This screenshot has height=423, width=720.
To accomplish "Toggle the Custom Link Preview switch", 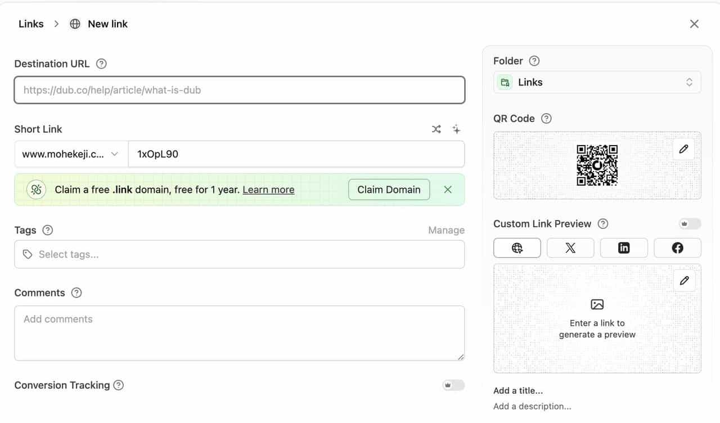I will tap(690, 224).
